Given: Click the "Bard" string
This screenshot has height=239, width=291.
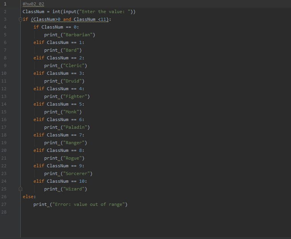Looking at the screenshot, I should pyautogui.click(x=71, y=50).
